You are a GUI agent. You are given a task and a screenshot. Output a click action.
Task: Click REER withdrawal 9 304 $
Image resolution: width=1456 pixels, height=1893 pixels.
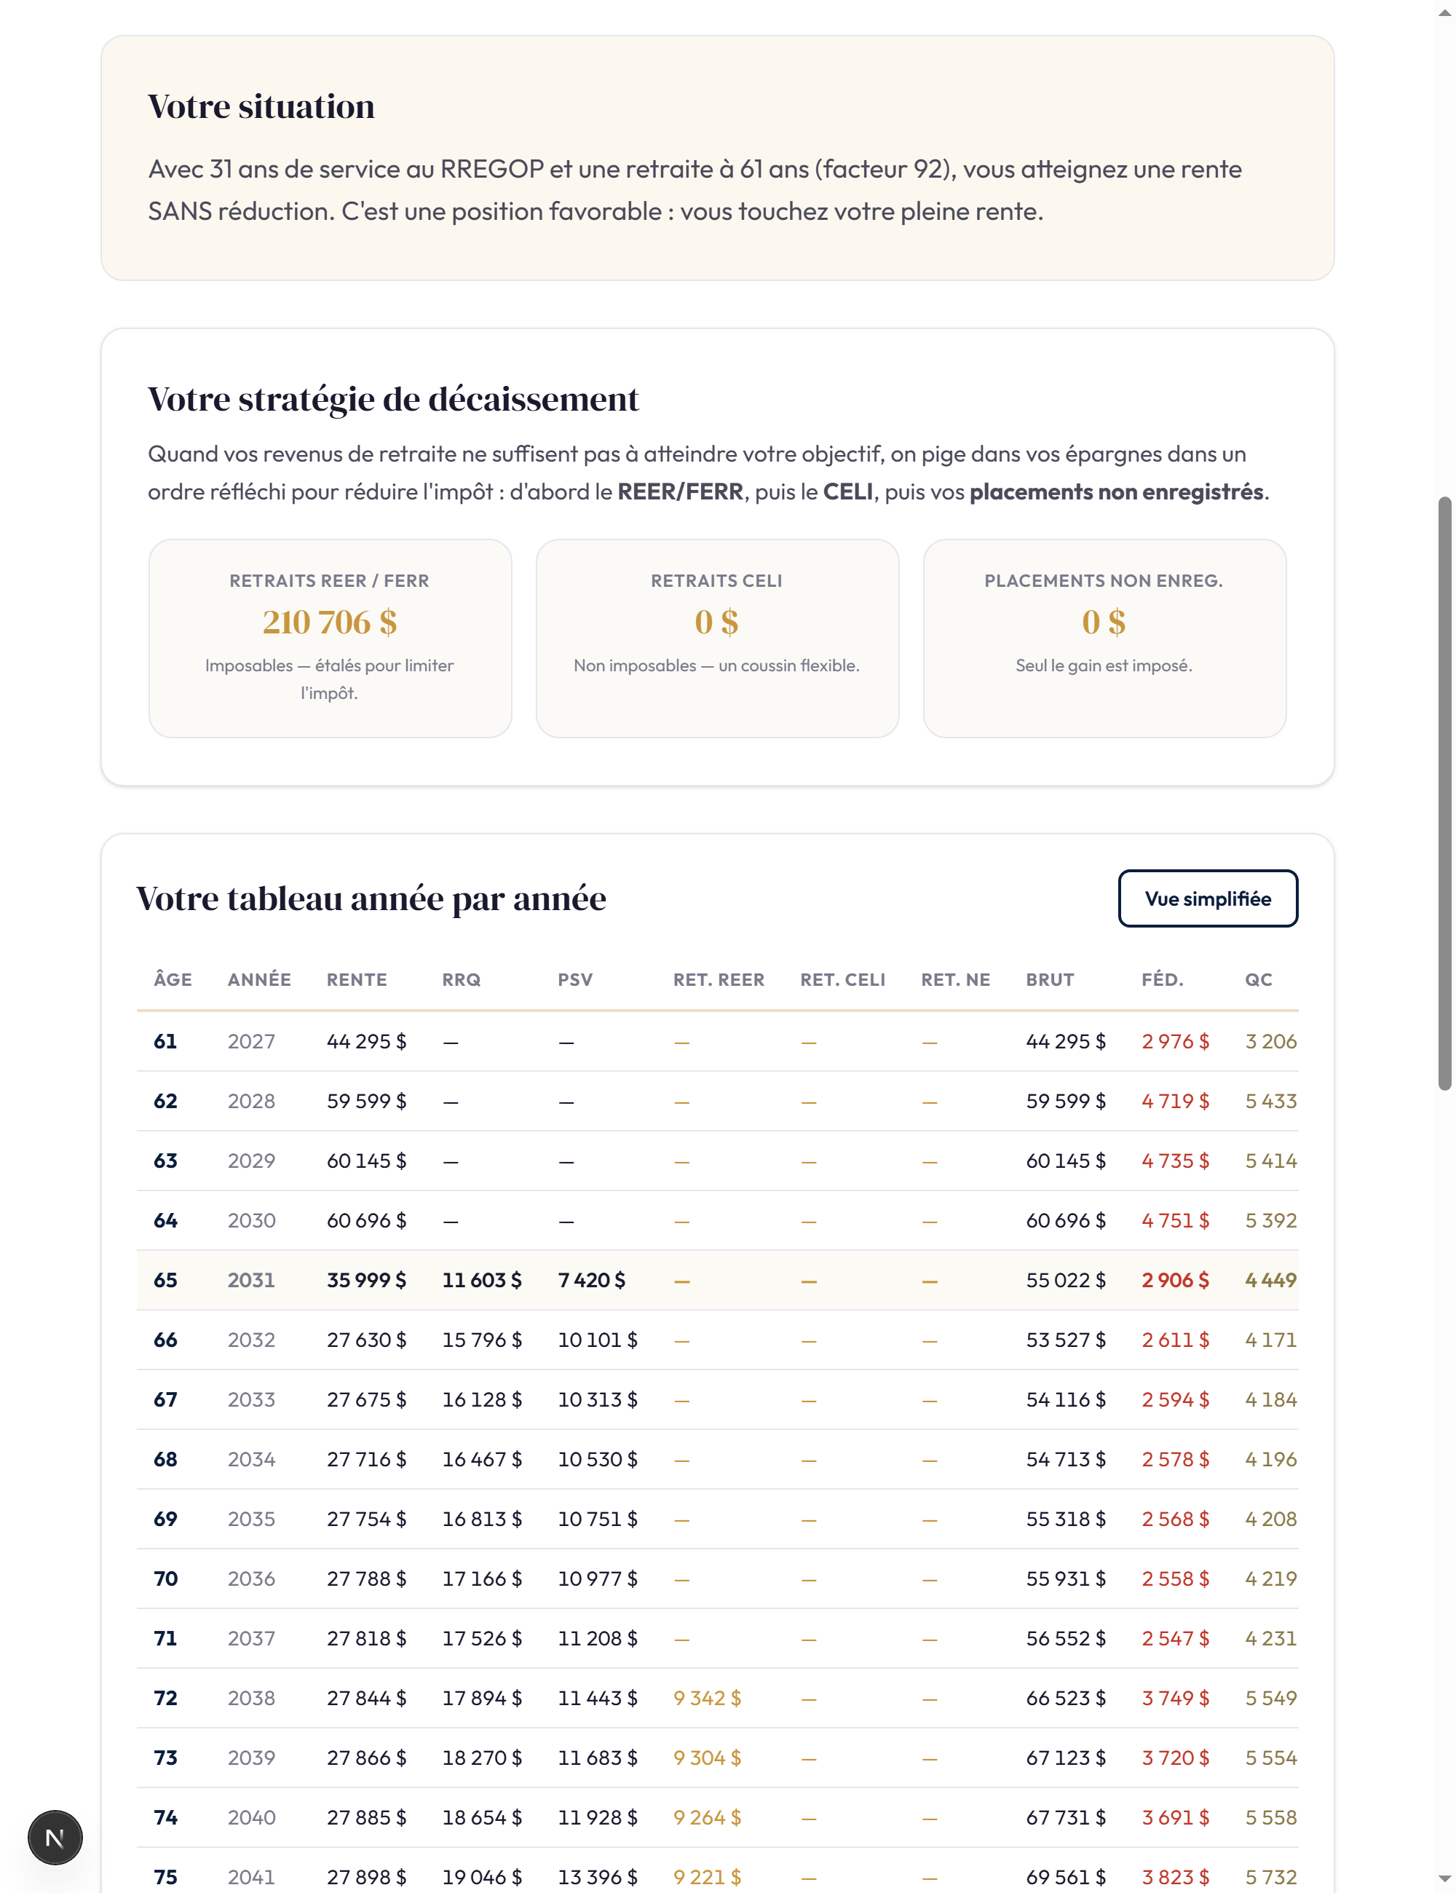pos(707,1757)
